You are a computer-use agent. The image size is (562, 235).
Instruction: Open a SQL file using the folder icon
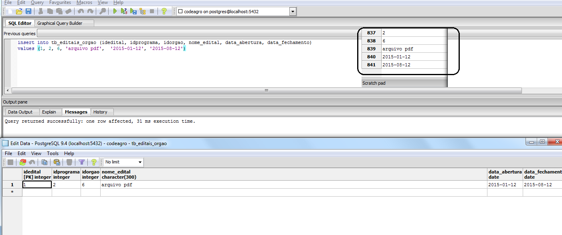(19, 11)
